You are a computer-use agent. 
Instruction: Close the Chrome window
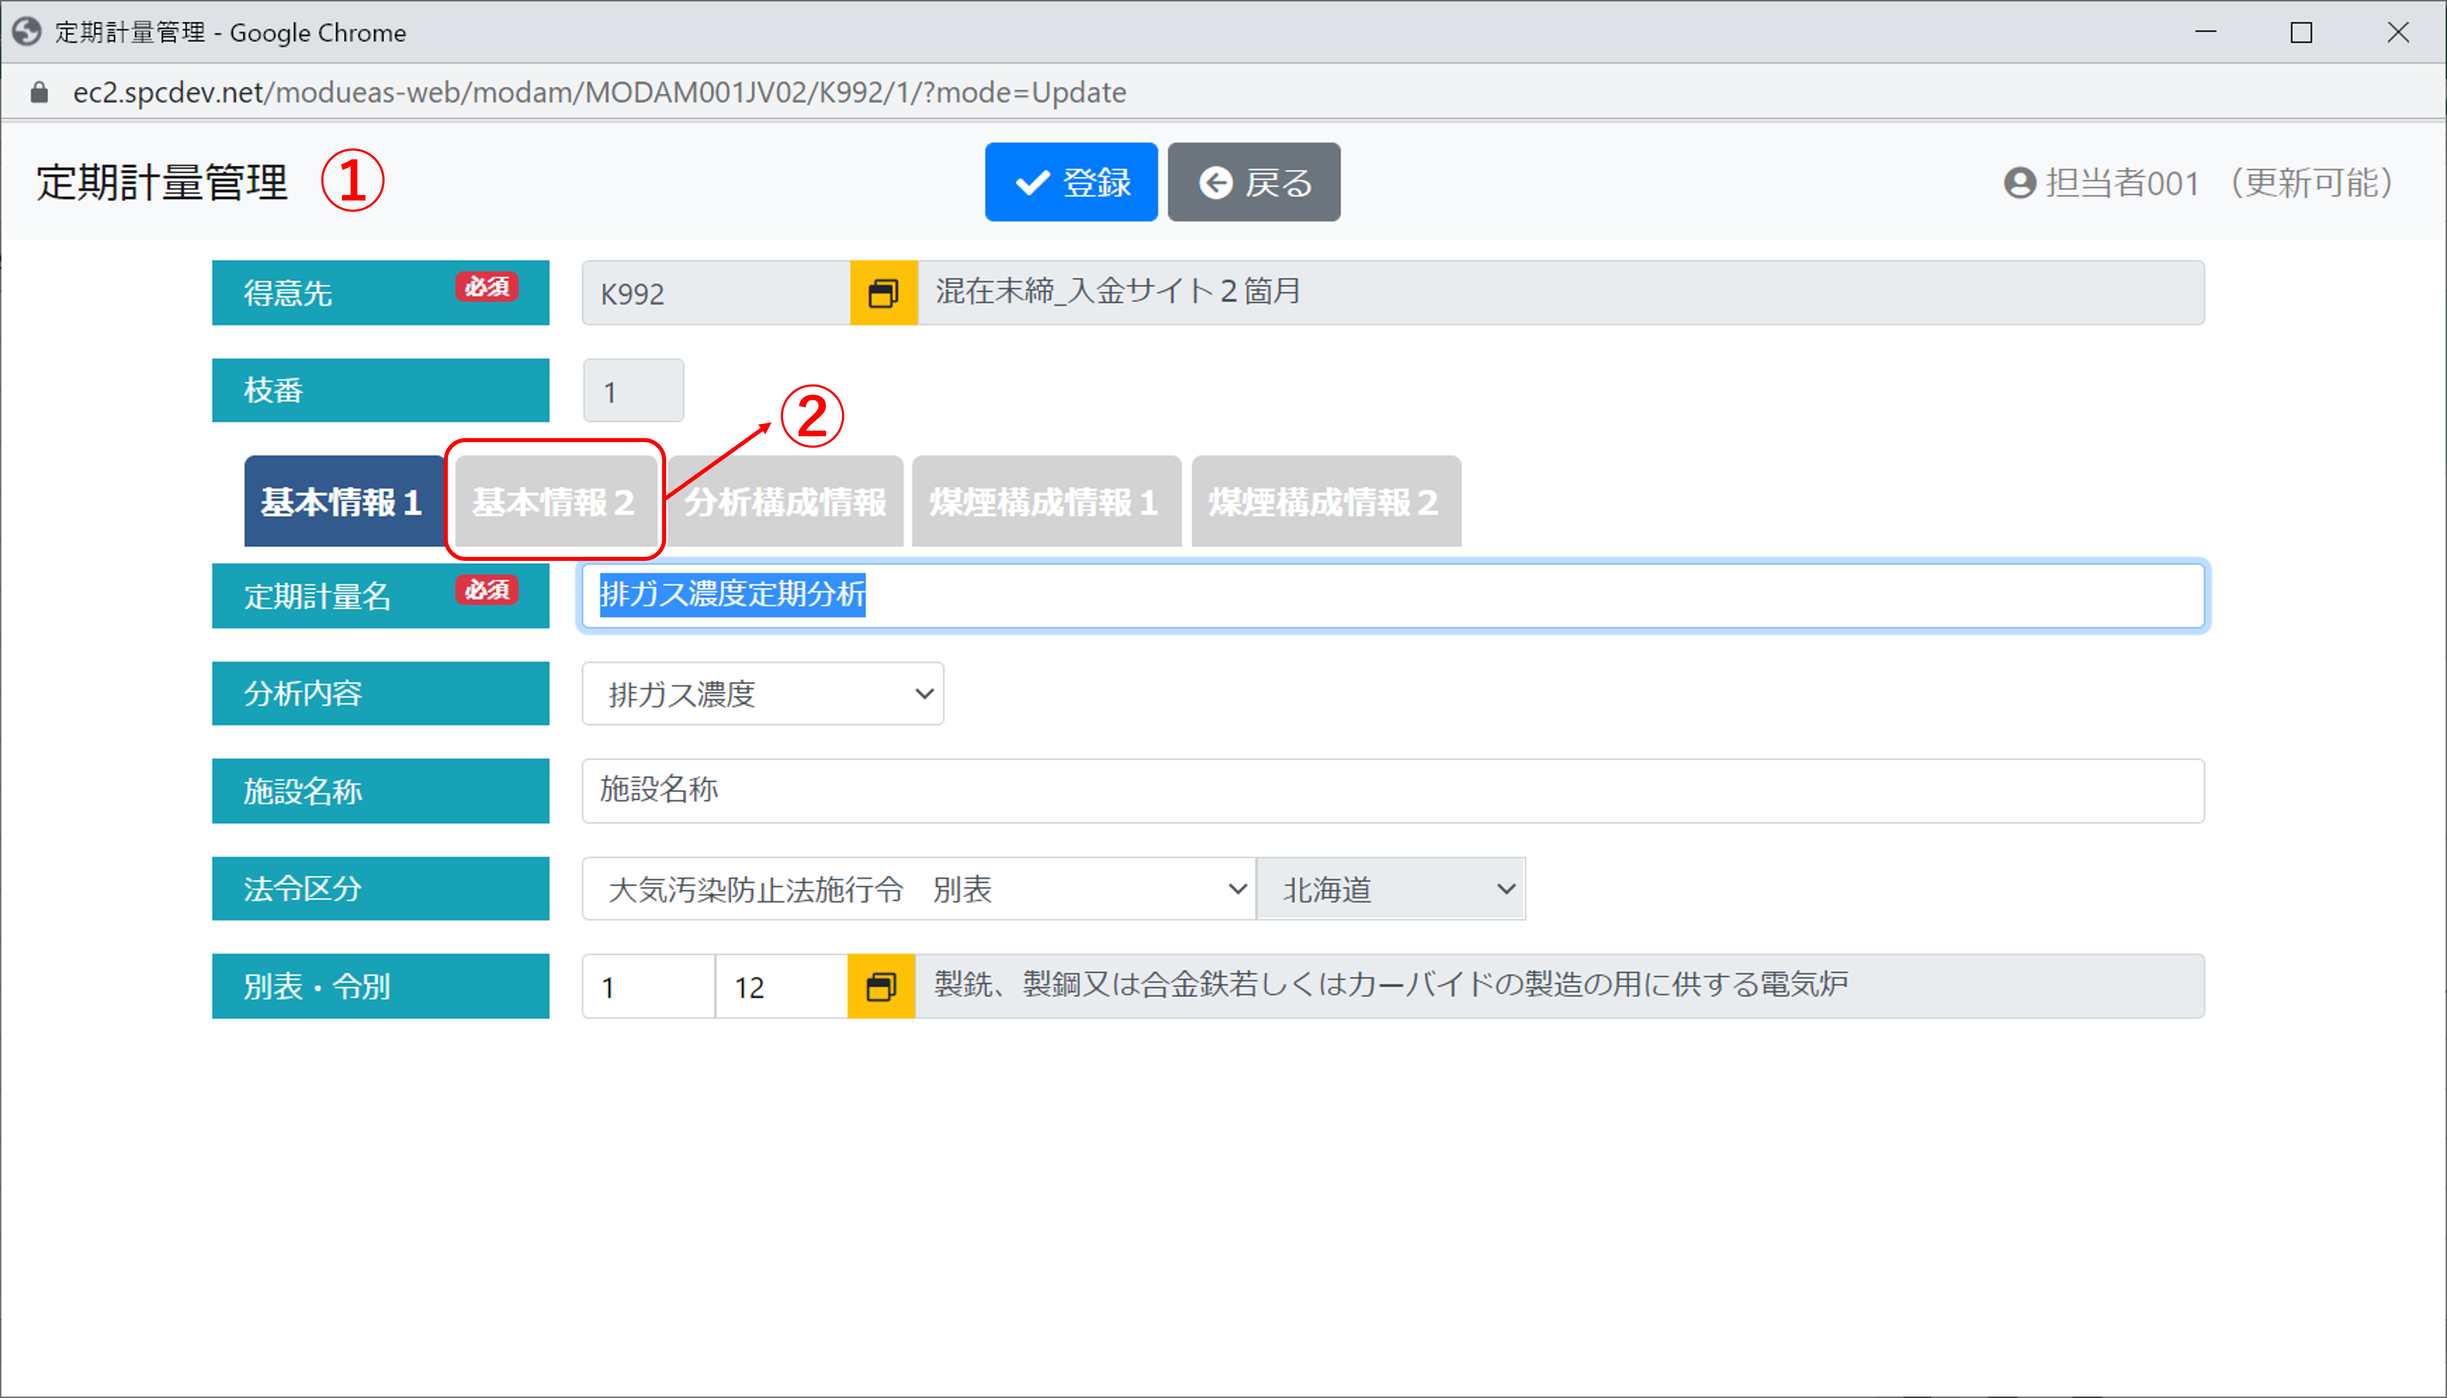(x=2398, y=33)
